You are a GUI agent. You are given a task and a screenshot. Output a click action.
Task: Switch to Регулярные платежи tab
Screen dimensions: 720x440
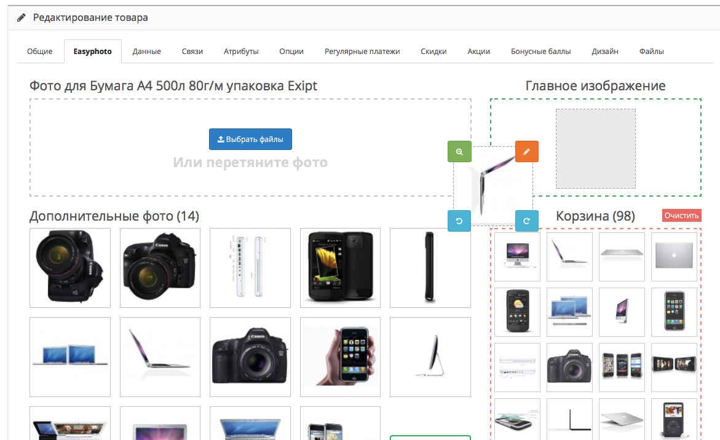point(362,52)
